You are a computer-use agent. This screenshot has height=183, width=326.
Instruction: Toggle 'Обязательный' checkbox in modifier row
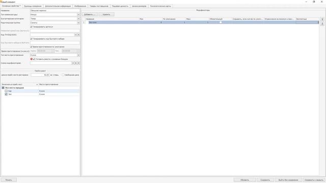click(221, 22)
